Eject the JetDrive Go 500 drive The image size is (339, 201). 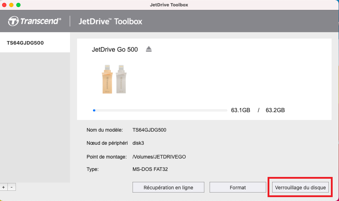[148, 49]
